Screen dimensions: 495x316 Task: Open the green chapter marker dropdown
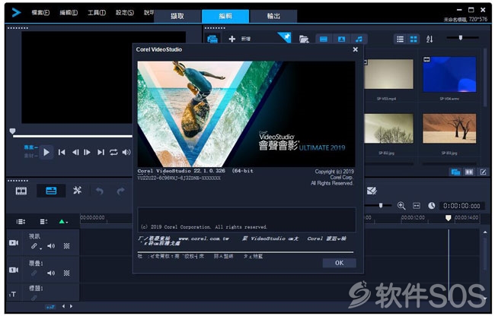coord(63,222)
